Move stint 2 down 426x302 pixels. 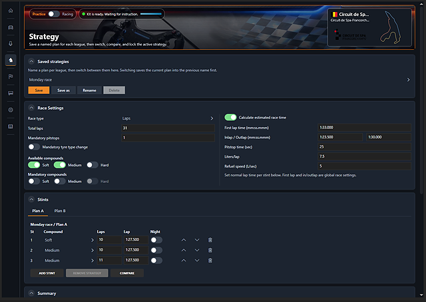coord(197,250)
